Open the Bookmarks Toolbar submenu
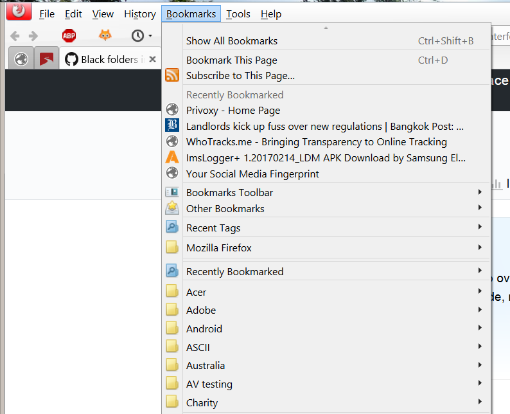The image size is (510, 414). [x=327, y=193]
